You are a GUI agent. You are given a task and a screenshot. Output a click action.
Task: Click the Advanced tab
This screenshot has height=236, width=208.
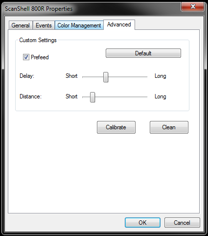click(119, 24)
